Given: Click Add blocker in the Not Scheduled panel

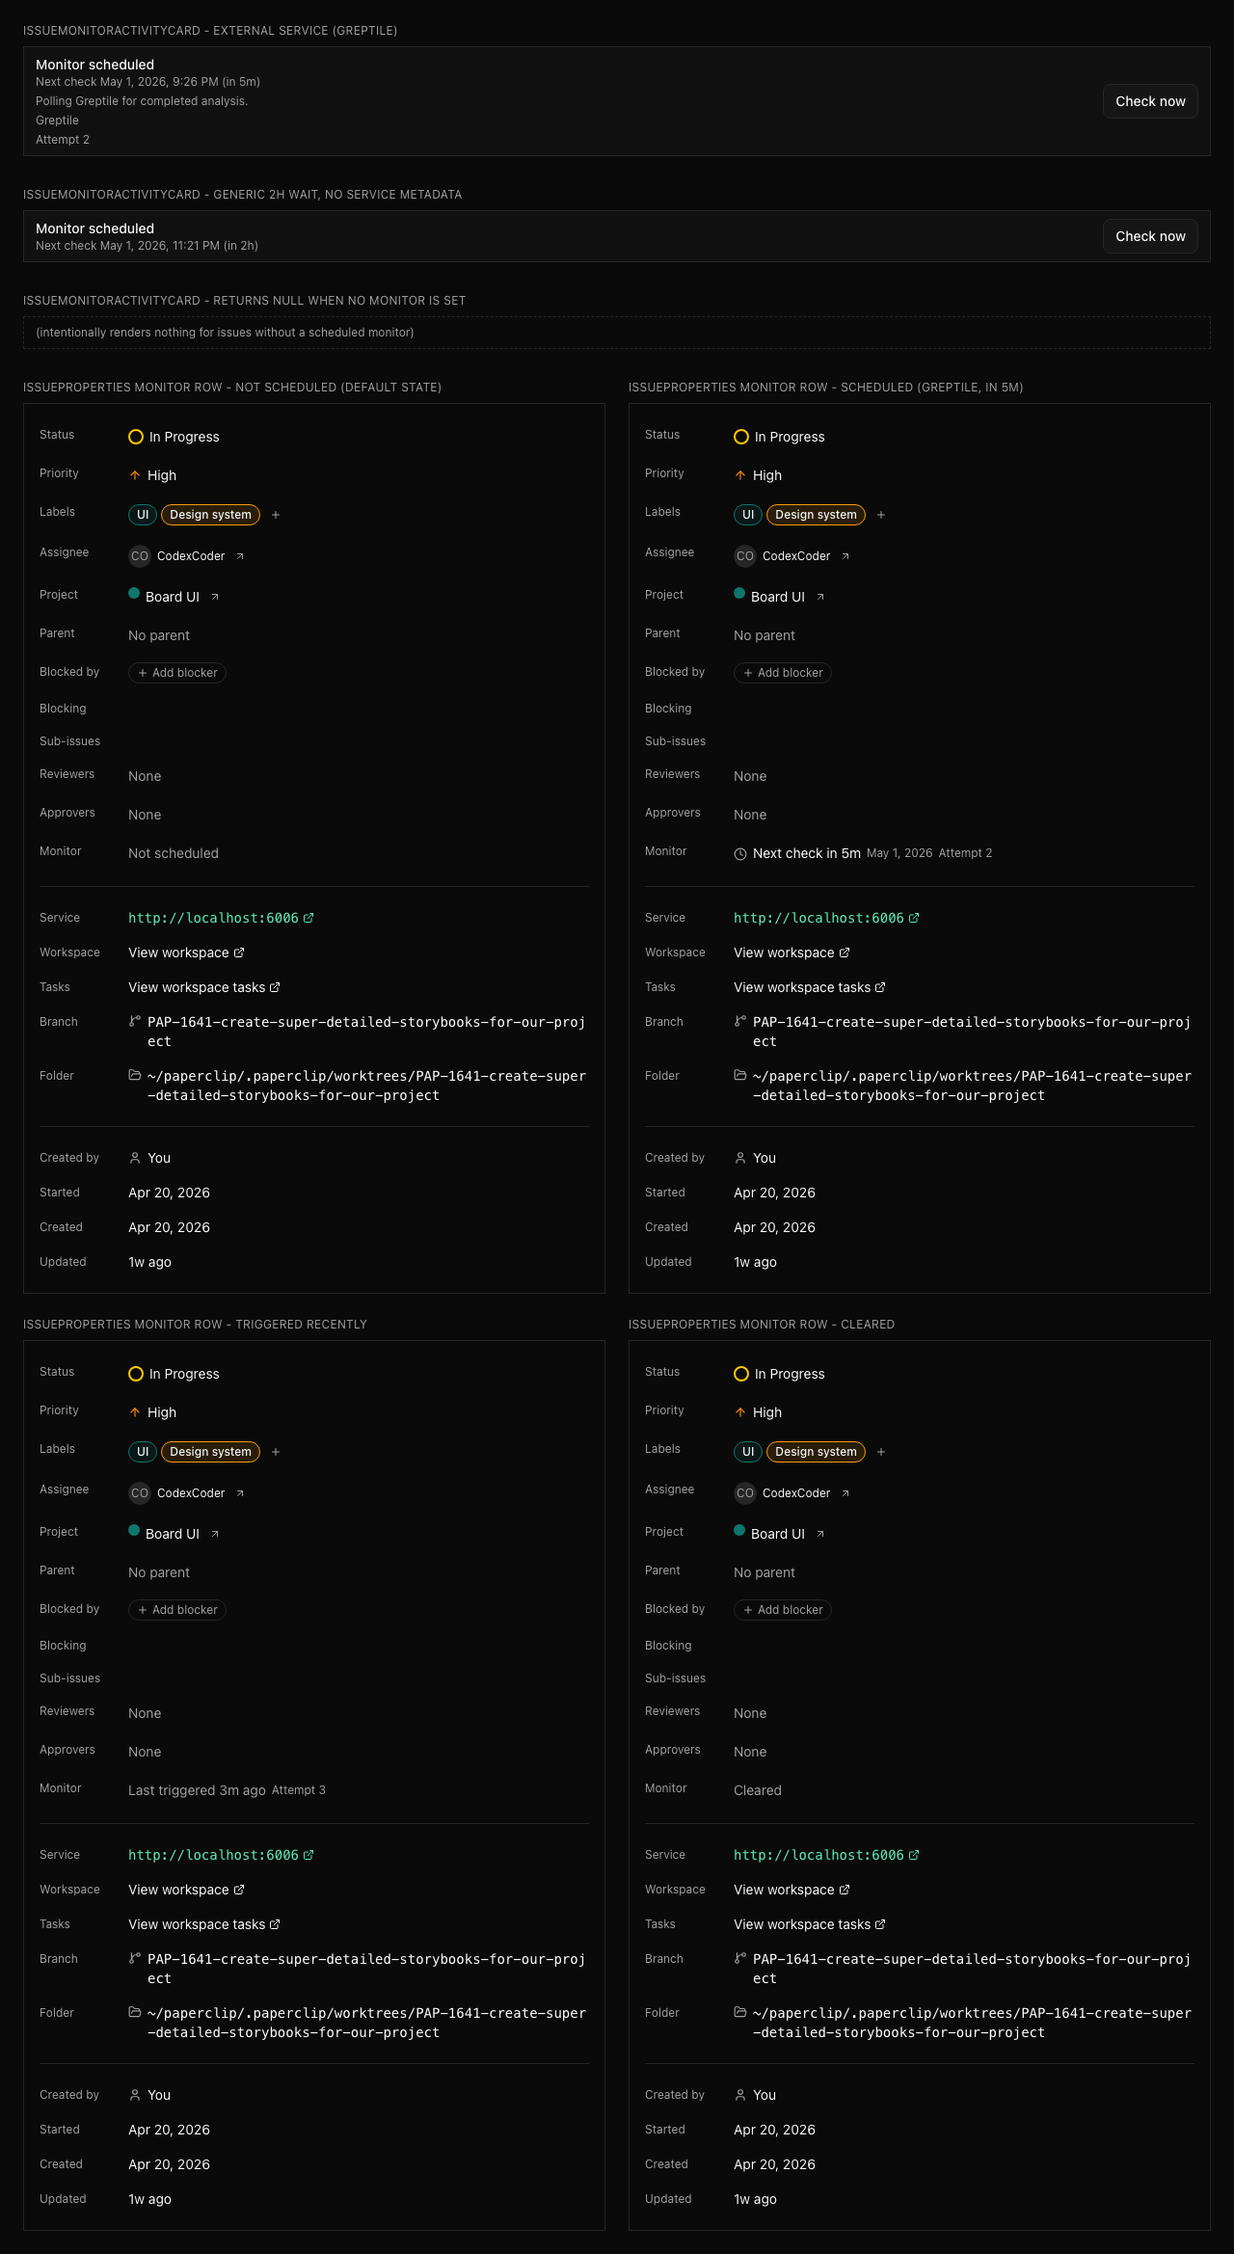Looking at the screenshot, I should [x=177, y=673].
